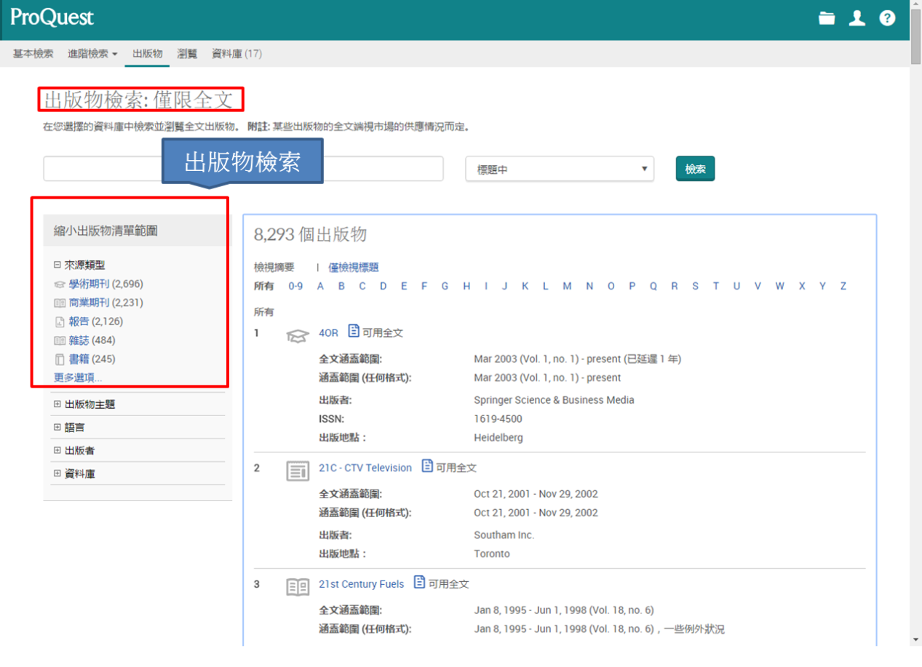
Task: Open 資料庫 (17) tab
Action: pos(237,54)
